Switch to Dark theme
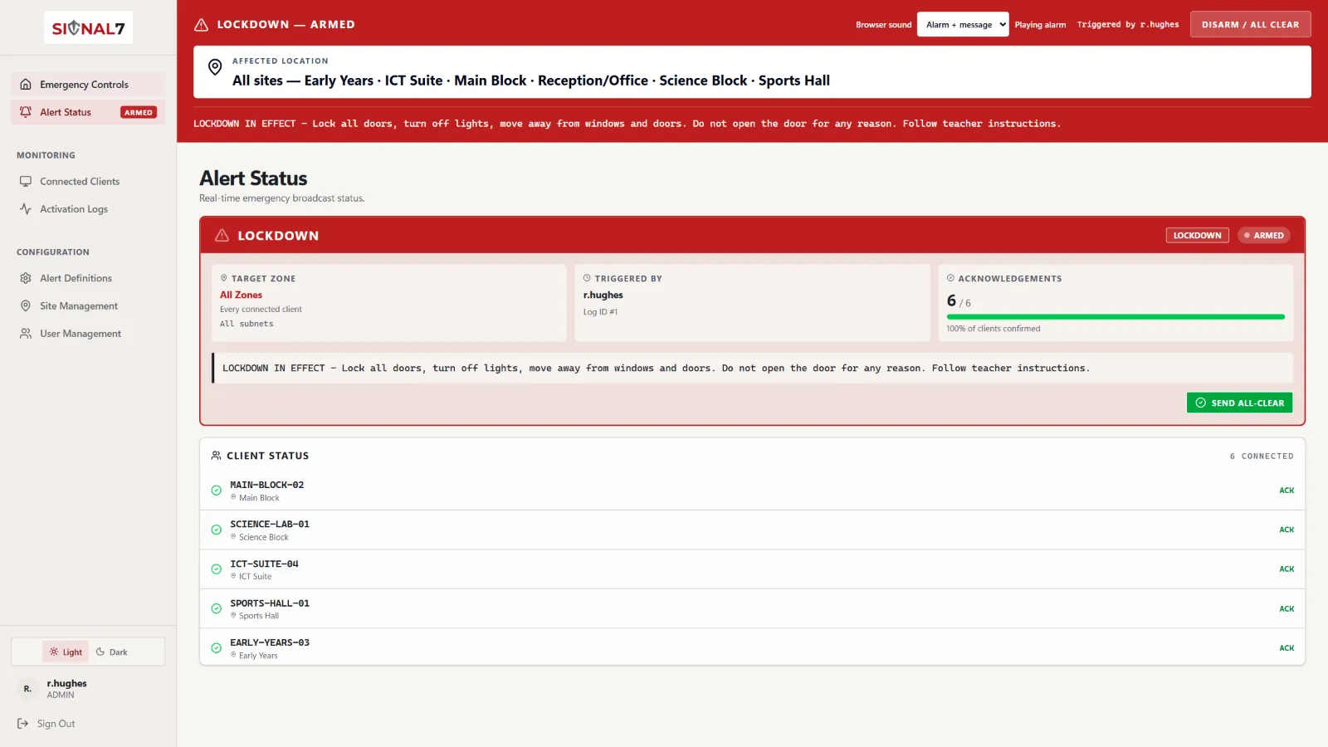The width and height of the screenshot is (1328, 747). coord(112,652)
